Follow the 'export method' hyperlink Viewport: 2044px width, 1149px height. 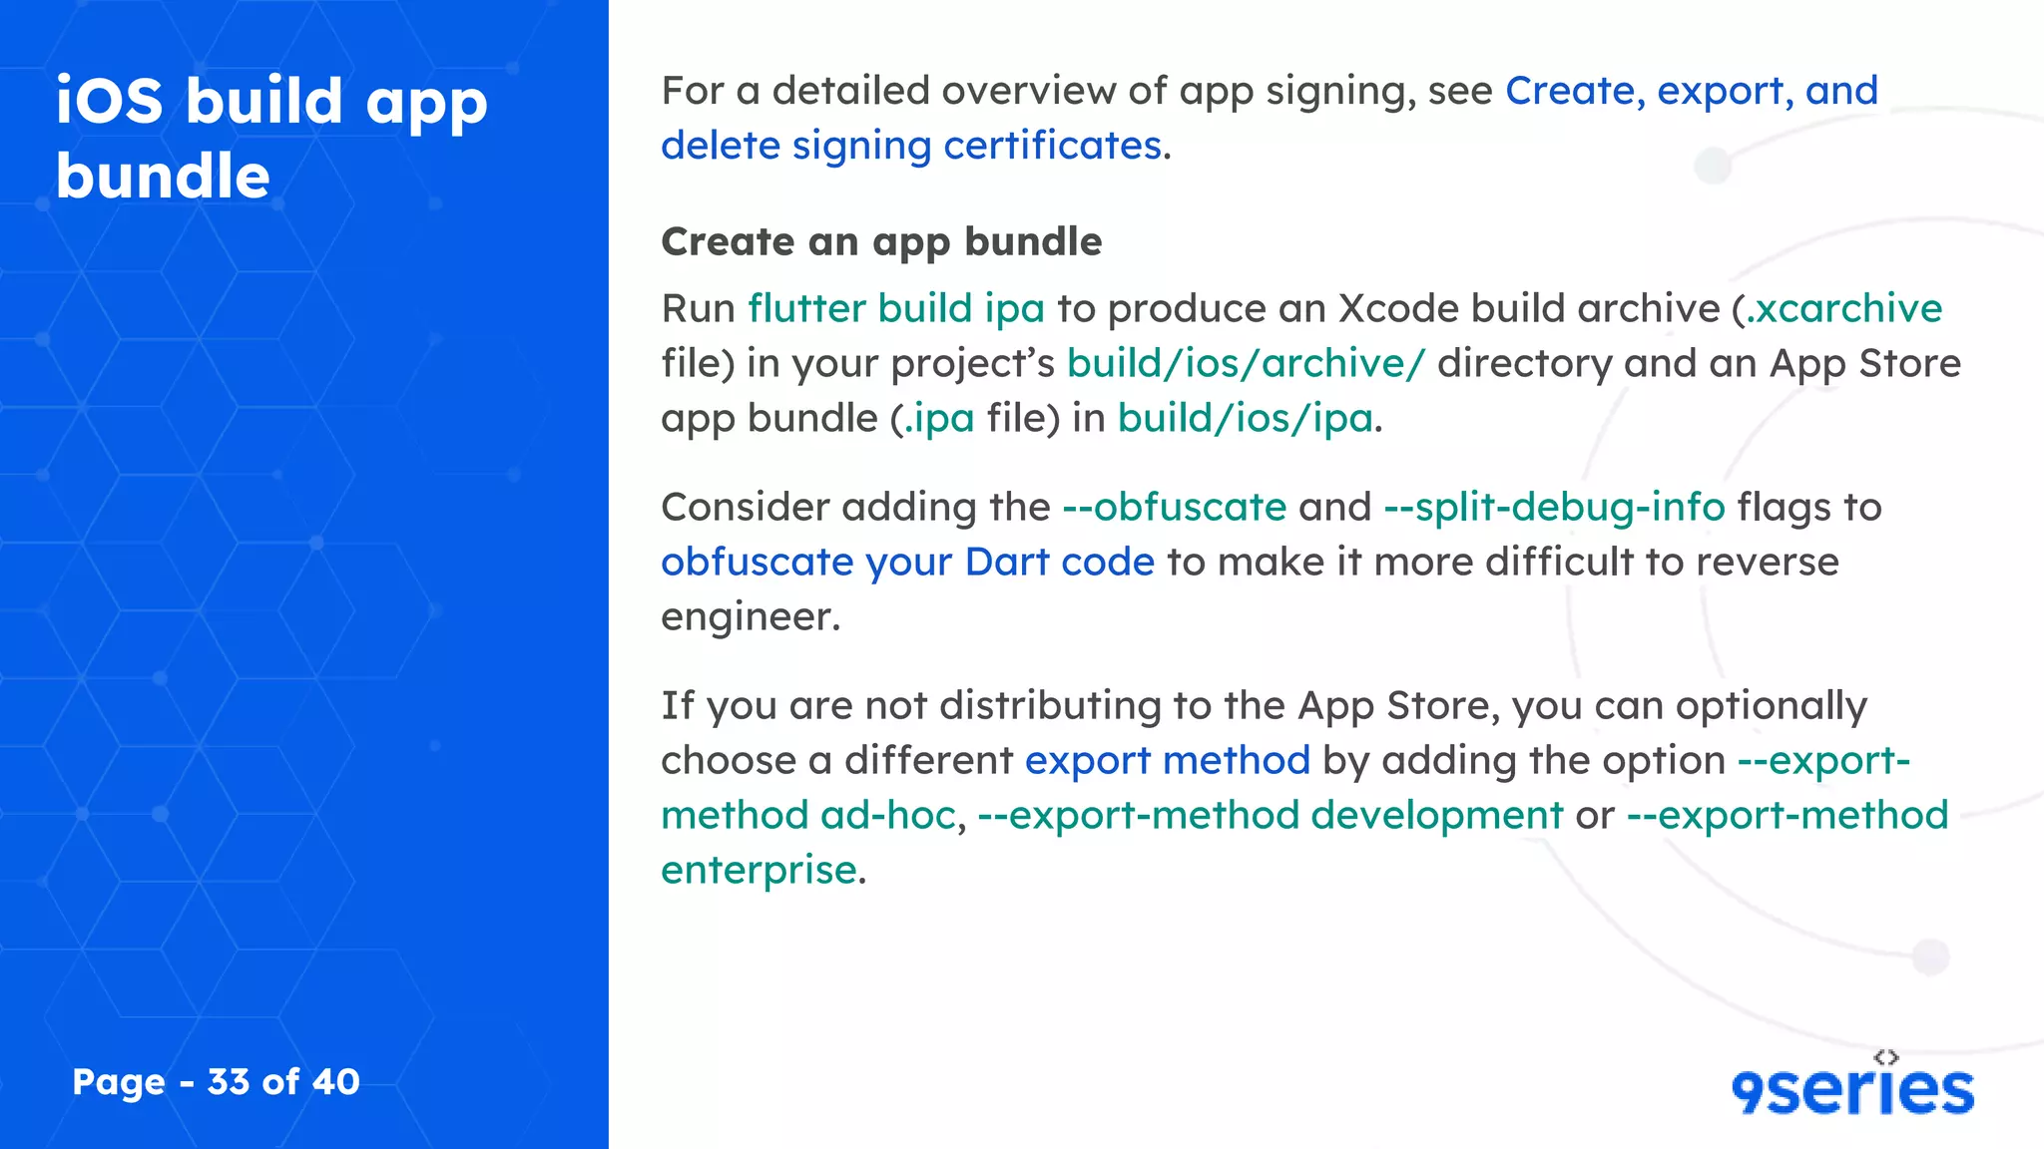[1167, 760]
